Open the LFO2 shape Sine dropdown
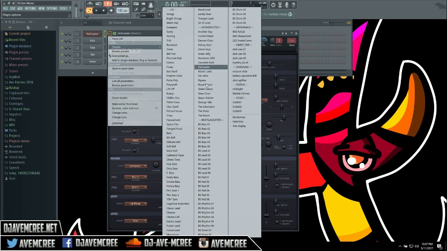This screenshot has height=251, width=447. click(135, 221)
